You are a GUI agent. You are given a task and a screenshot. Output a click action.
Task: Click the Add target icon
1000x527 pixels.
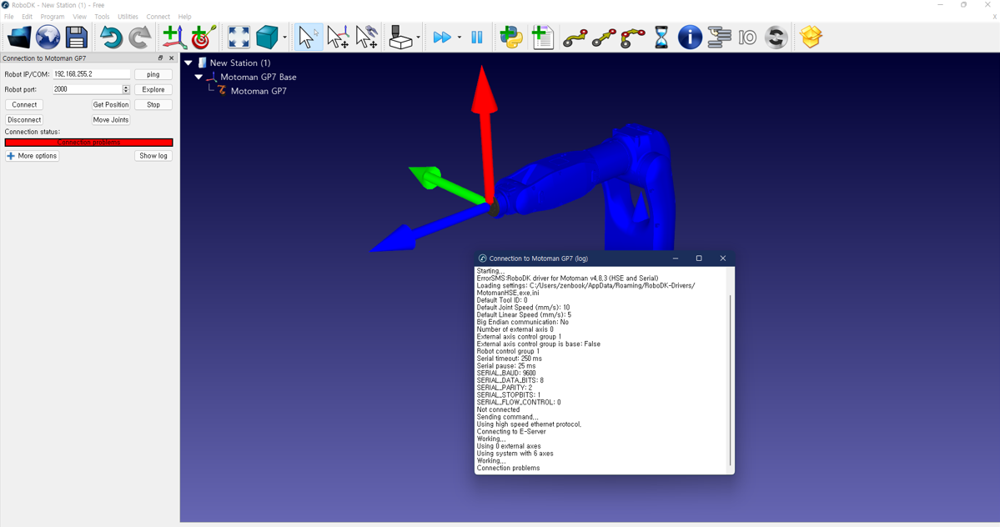click(204, 38)
